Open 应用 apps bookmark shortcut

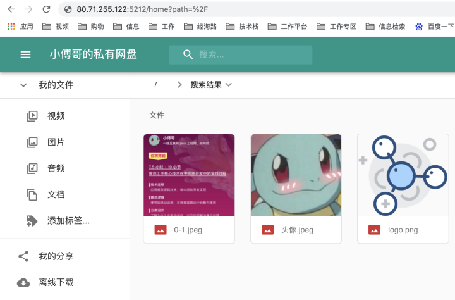tap(20, 27)
